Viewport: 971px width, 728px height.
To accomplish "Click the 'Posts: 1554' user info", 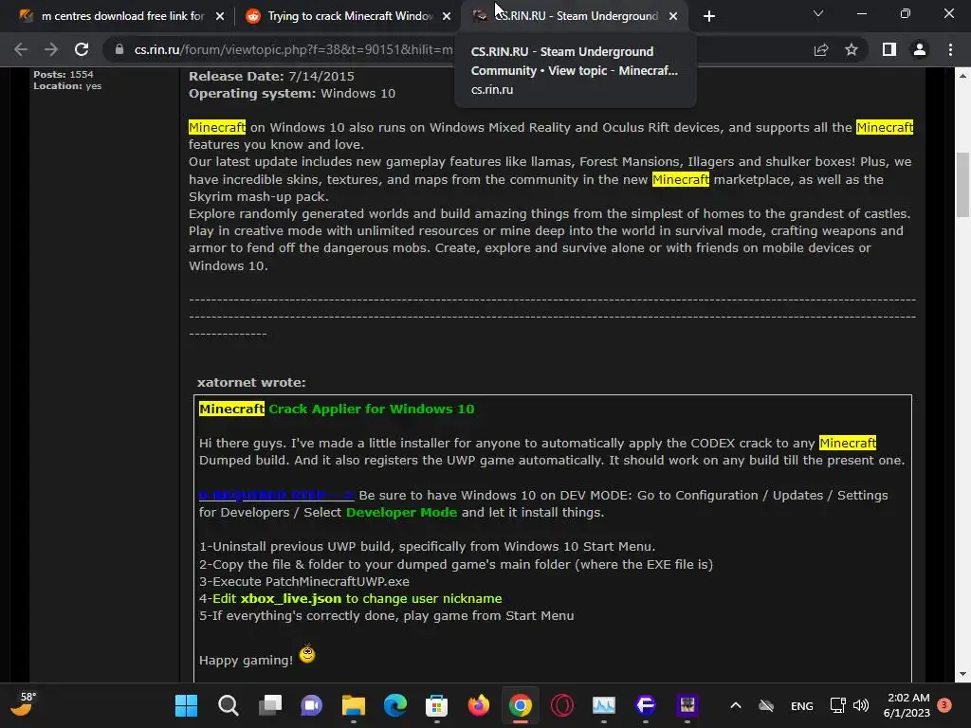I will coord(64,74).
